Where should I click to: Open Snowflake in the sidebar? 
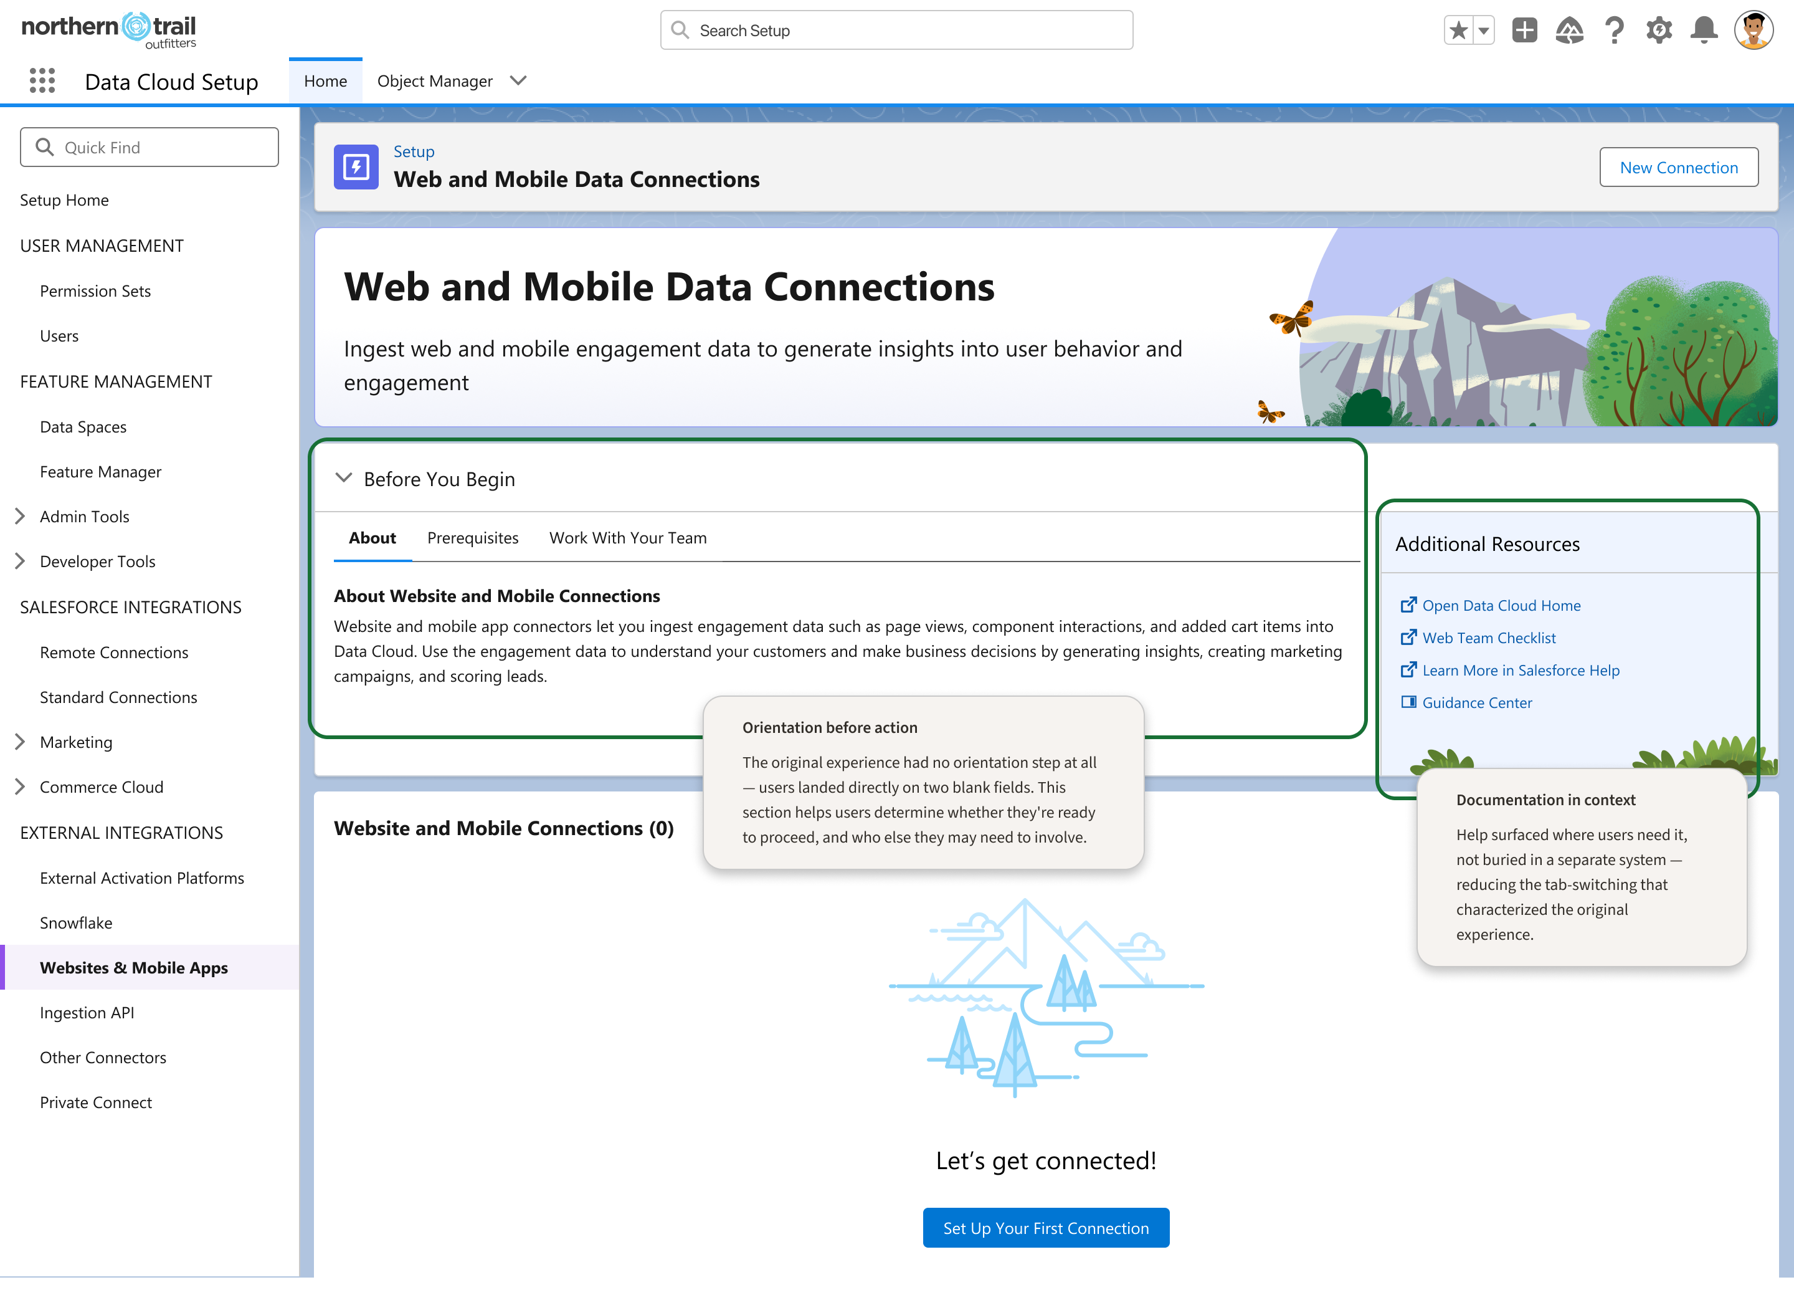point(76,924)
